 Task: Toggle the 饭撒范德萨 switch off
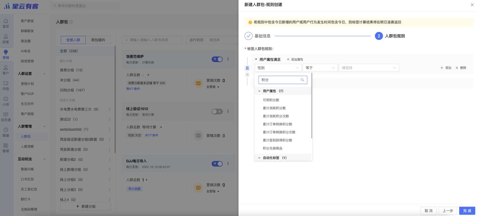217,59
